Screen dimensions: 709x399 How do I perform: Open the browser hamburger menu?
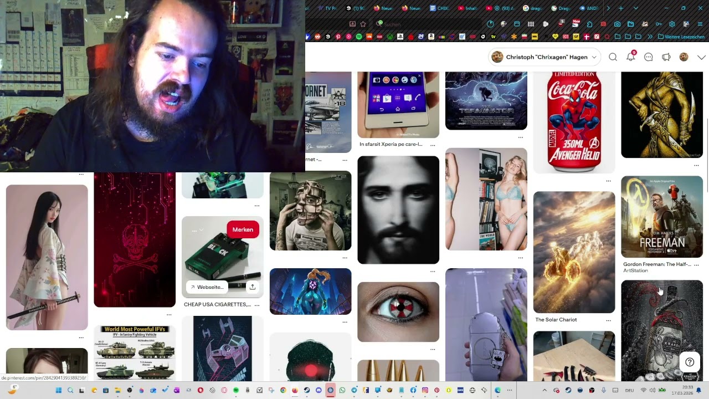(x=700, y=24)
